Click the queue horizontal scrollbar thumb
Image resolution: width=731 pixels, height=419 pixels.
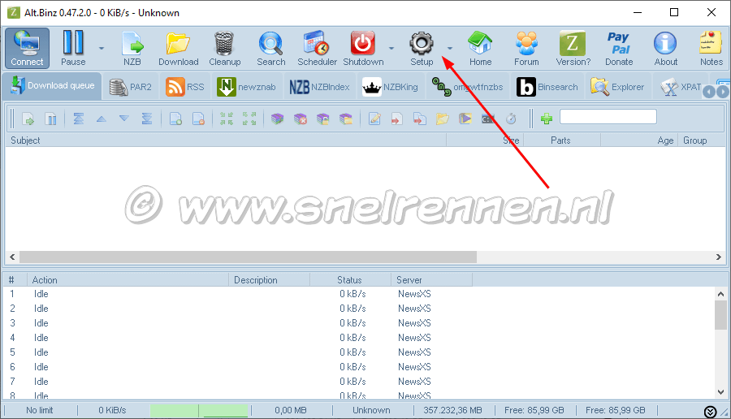(x=248, y=257)
